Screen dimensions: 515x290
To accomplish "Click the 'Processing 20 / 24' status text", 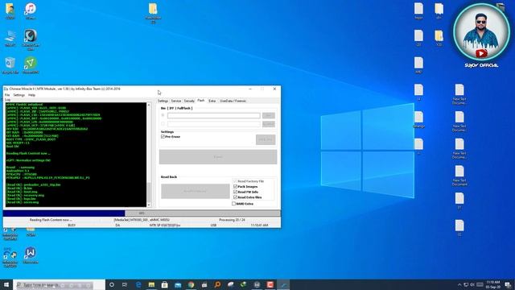I will click(232, 220).
